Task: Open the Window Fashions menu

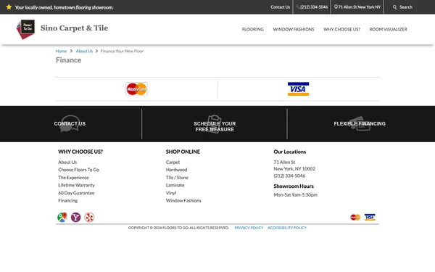Action: click(x=294, y=29)
